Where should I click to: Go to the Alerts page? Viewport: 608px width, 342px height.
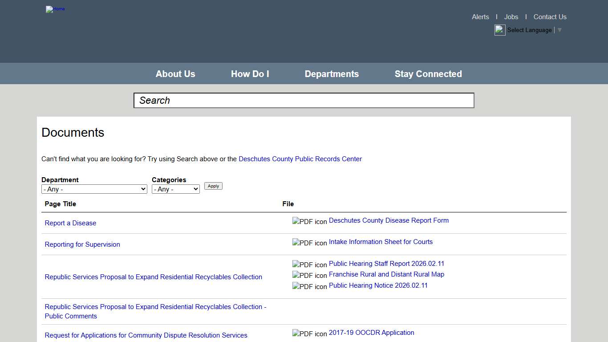click(480, 17)
